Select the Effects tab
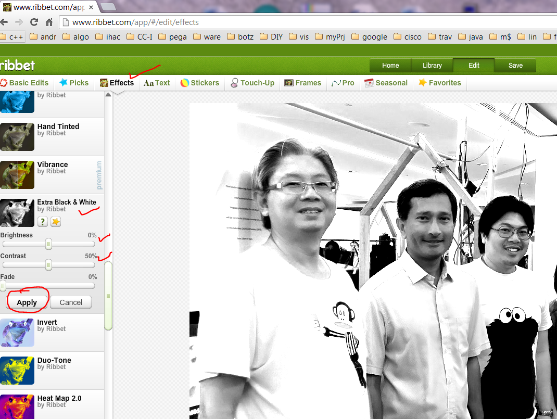This screenshot has width=557, height=419. coord(117,83)
